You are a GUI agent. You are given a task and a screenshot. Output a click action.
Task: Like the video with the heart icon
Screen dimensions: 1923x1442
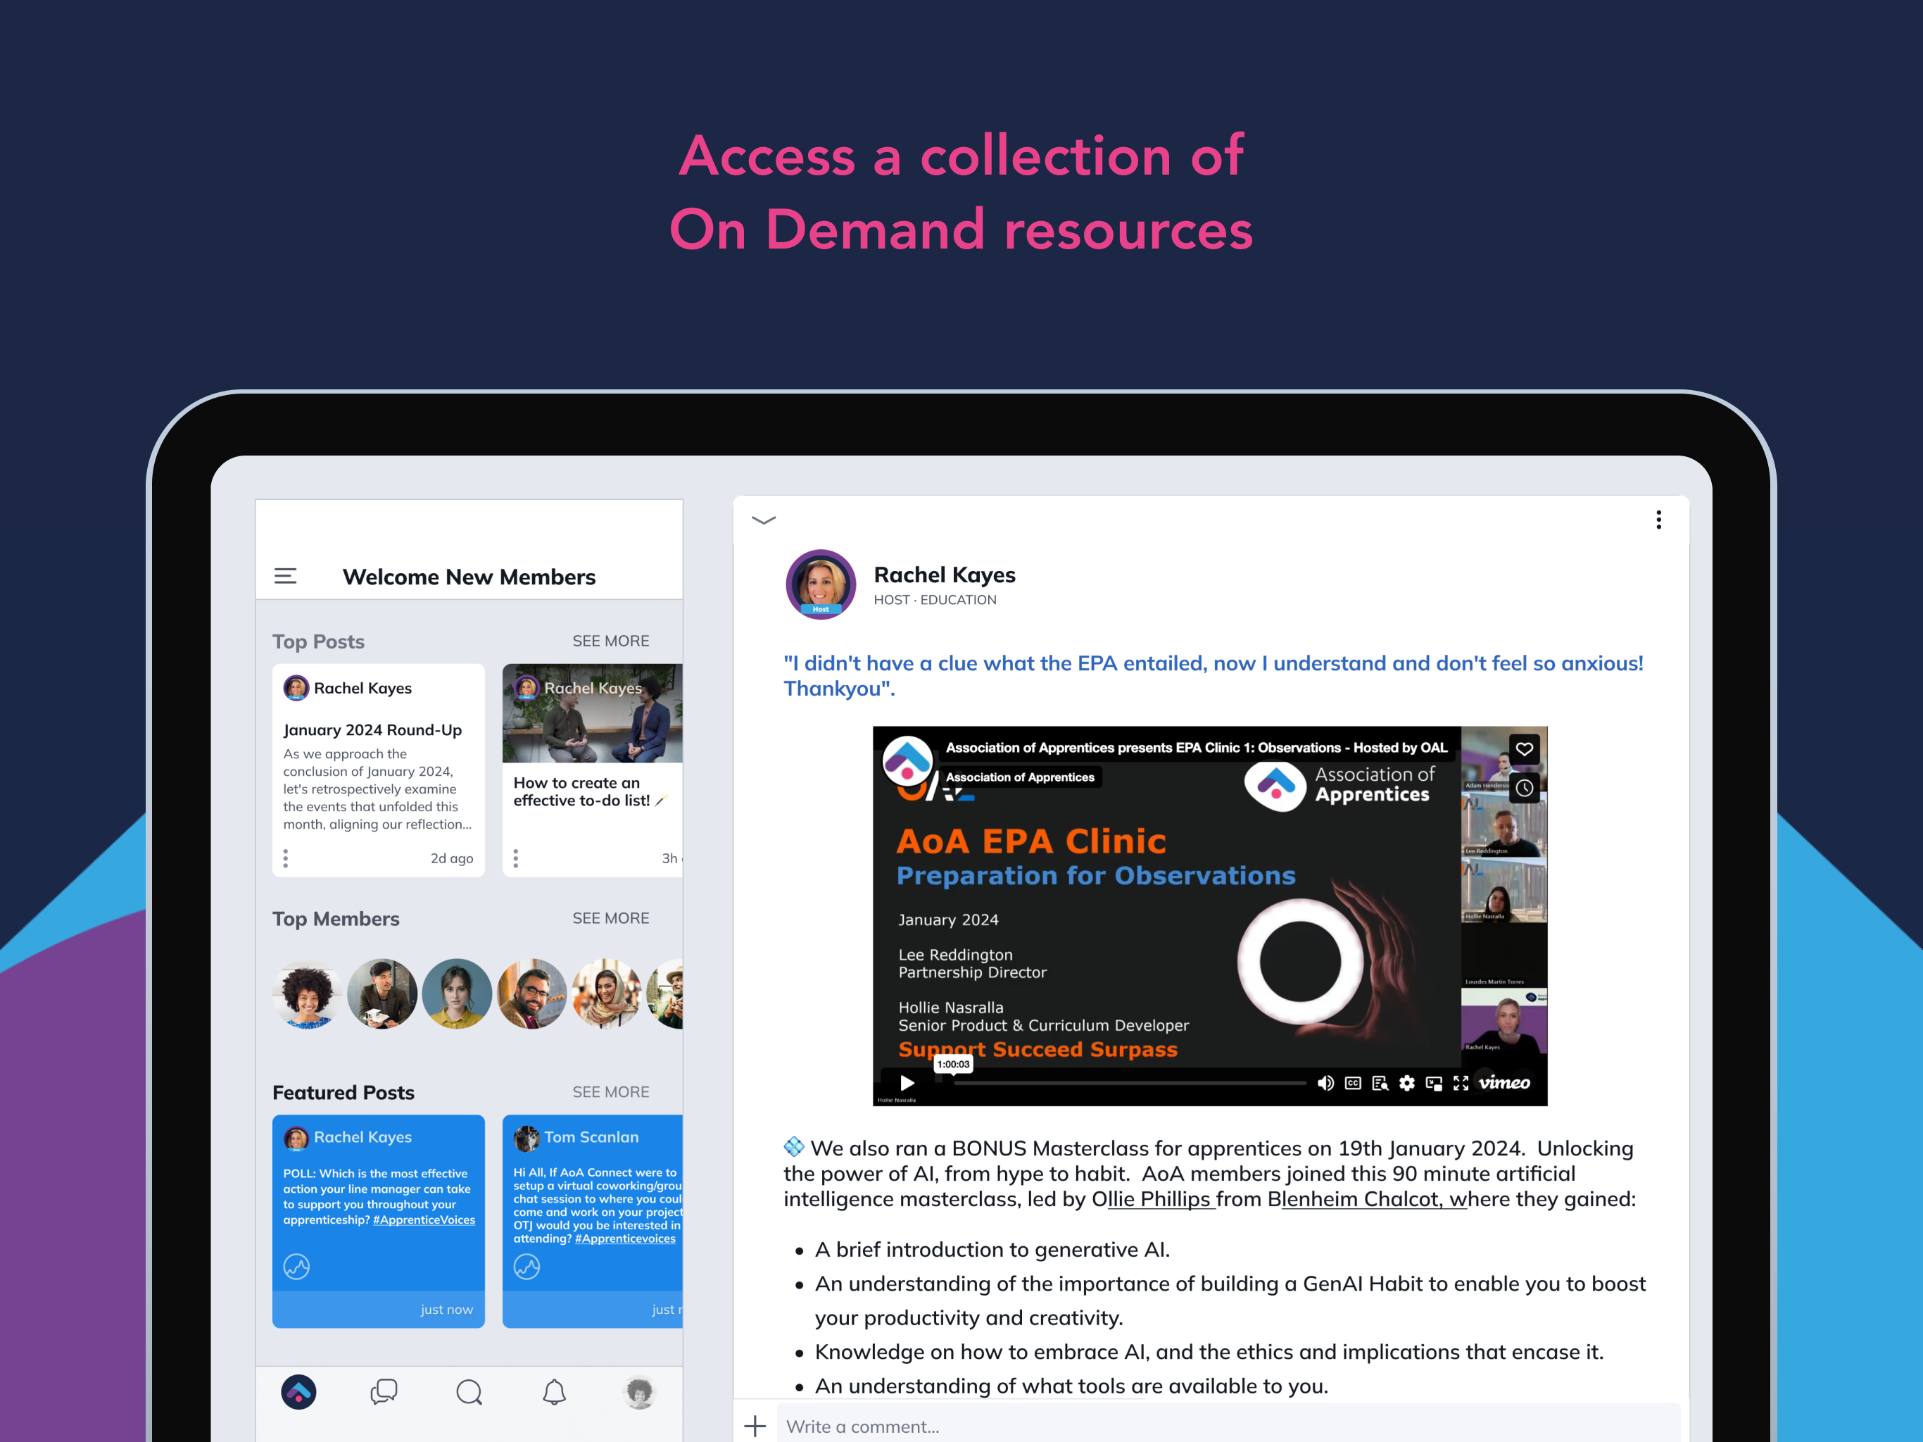pos(1524,749)
